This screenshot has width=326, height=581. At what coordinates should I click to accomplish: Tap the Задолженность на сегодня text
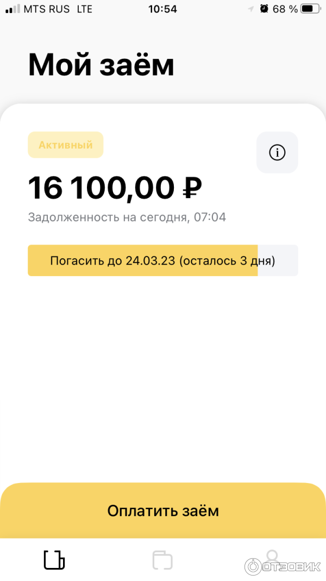(x=127, y=217)
